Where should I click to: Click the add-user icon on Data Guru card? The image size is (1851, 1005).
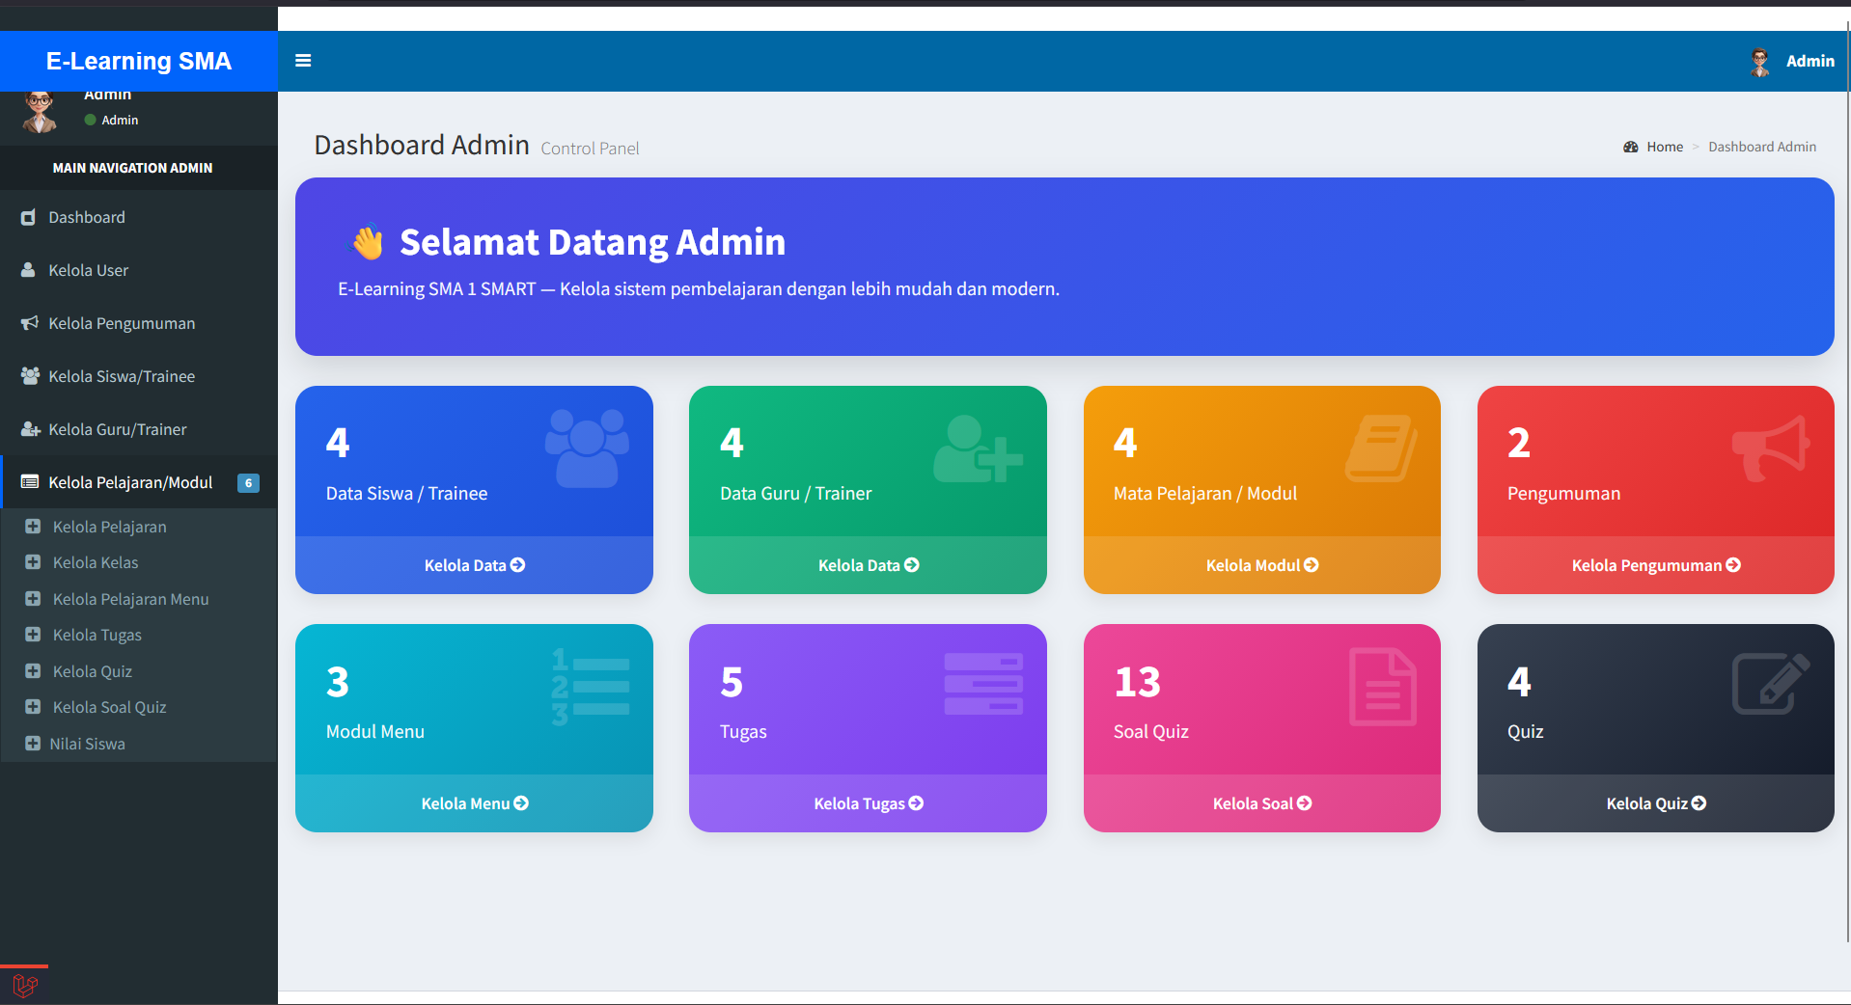[978, 448]
